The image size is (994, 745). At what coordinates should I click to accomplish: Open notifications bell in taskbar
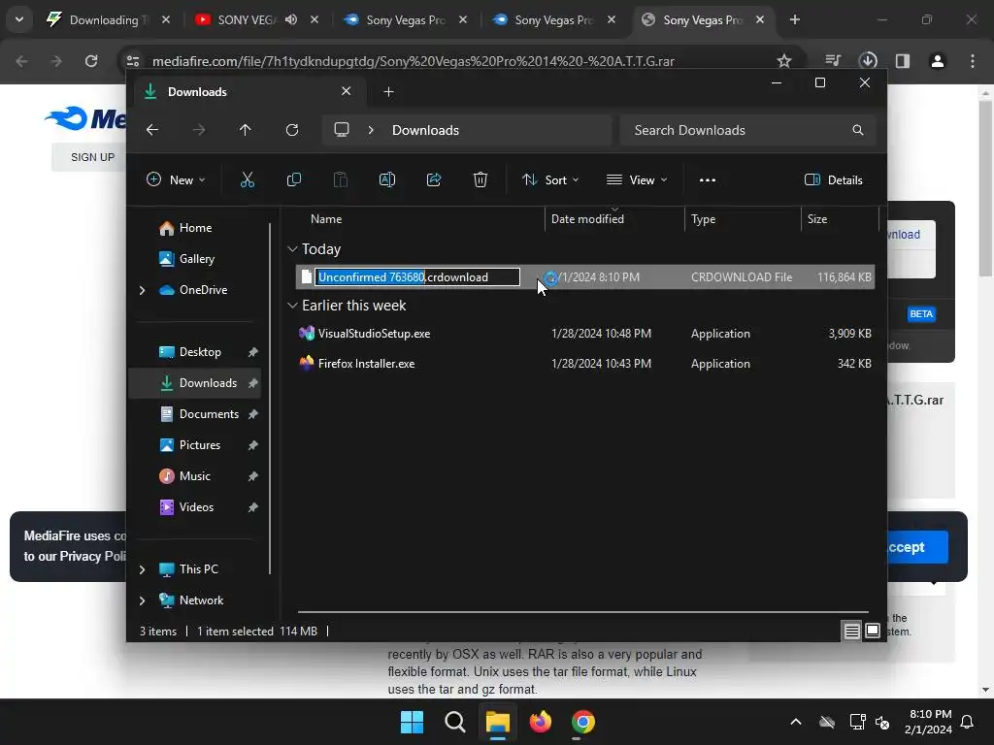[968, 722]
